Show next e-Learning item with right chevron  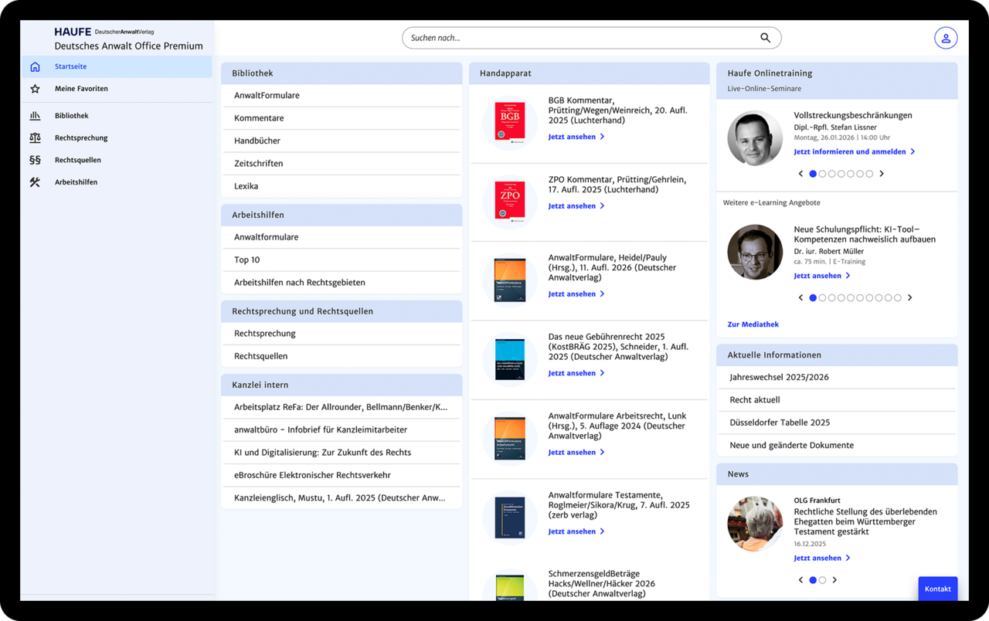(909, 297)
